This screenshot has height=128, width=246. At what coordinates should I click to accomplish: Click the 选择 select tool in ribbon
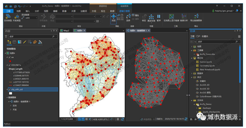(x=128, y=17)
